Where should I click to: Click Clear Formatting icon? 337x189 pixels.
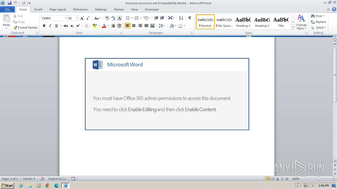pos(107,18)
